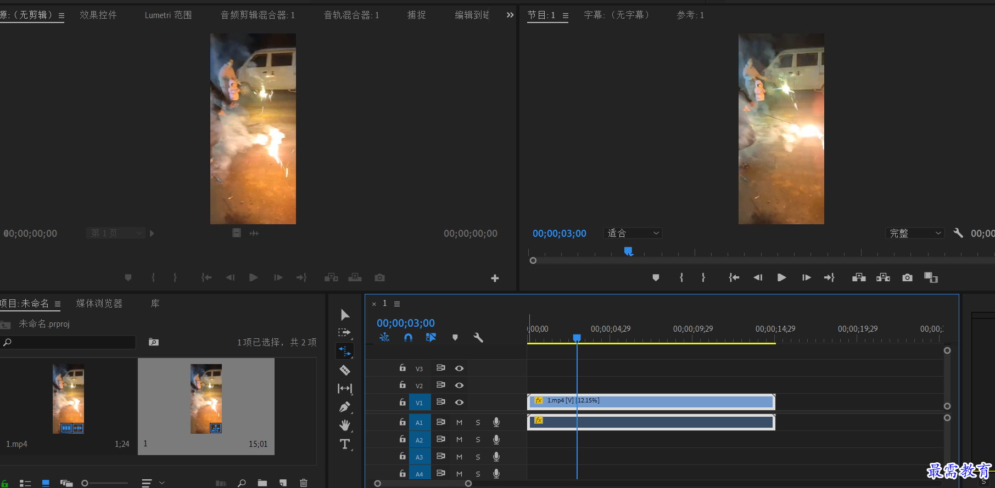Viewport: 995px width, 488px height.
Task: Switch to the 音轨混合器 tab
Action: (351, 15)
